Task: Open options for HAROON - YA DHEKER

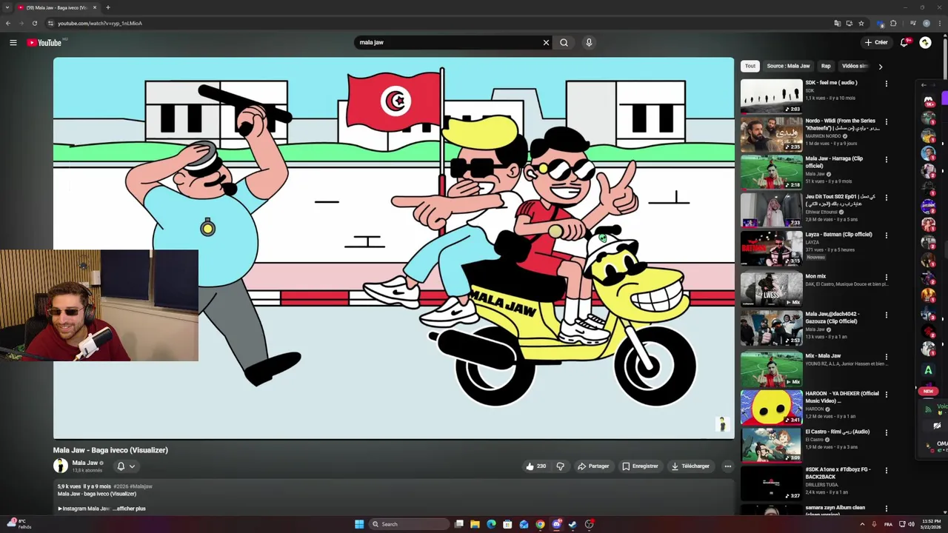Action: [886, 395]
